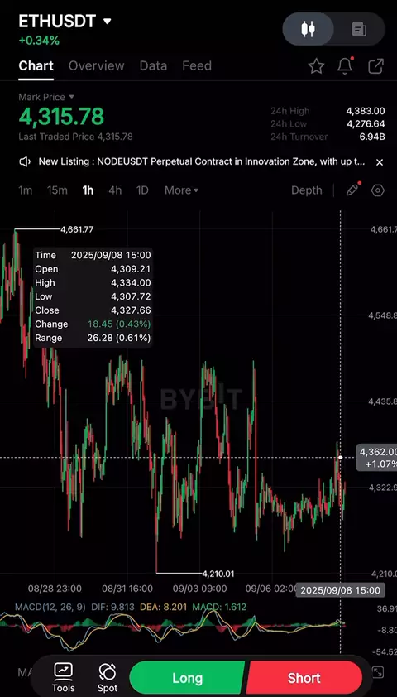The width and height of the screenshot is (397, 697).
Task: Open MACD(12, 26, 9) indicator settings
Action: [x=50, y=607]
